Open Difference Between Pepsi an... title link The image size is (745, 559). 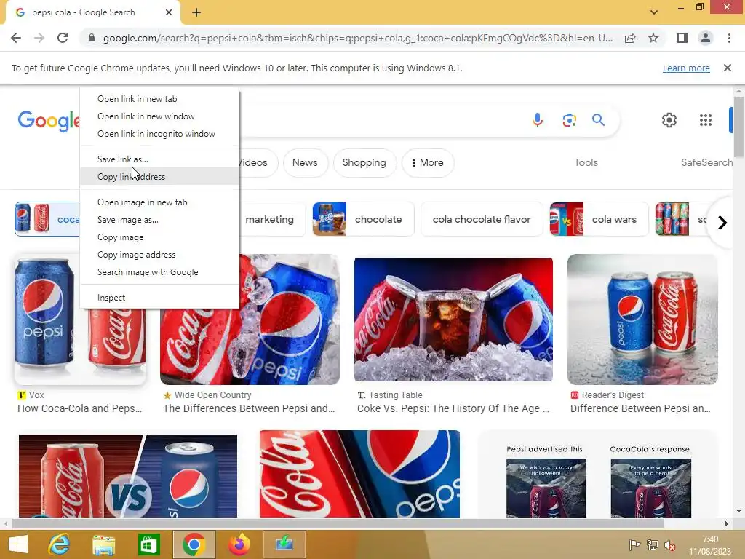[640, 408]
